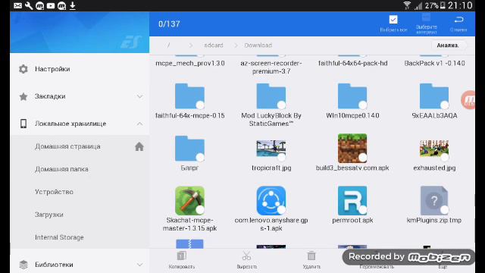Open the Mod LuckyBlock By StaticGames folder
This screenshot has height=273, width=485.
[x=271, y=96]
